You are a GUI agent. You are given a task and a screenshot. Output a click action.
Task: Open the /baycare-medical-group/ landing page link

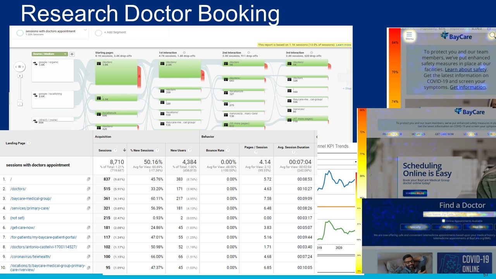pyautogui.click(x=31, y=198)
